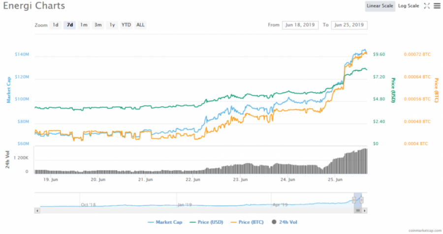Click the 19. Jun axis label
Screen dimensions: 443x234
(51, 179)
